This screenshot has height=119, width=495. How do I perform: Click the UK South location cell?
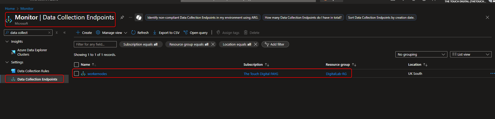(x=415, y=73)
